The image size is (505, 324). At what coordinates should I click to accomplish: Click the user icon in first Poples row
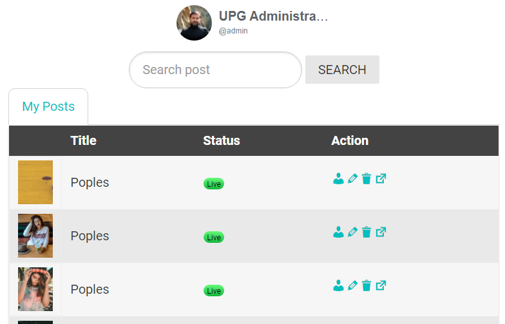(x=338, y=178)
